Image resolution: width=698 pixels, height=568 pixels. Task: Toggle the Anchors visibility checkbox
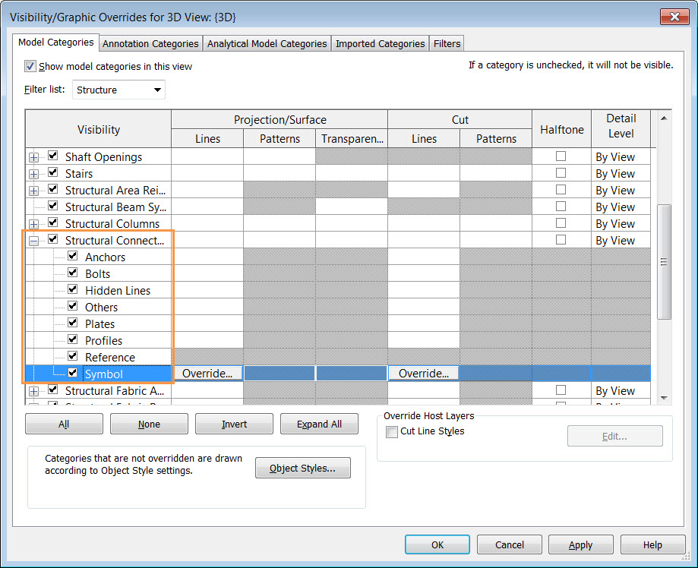72,257
